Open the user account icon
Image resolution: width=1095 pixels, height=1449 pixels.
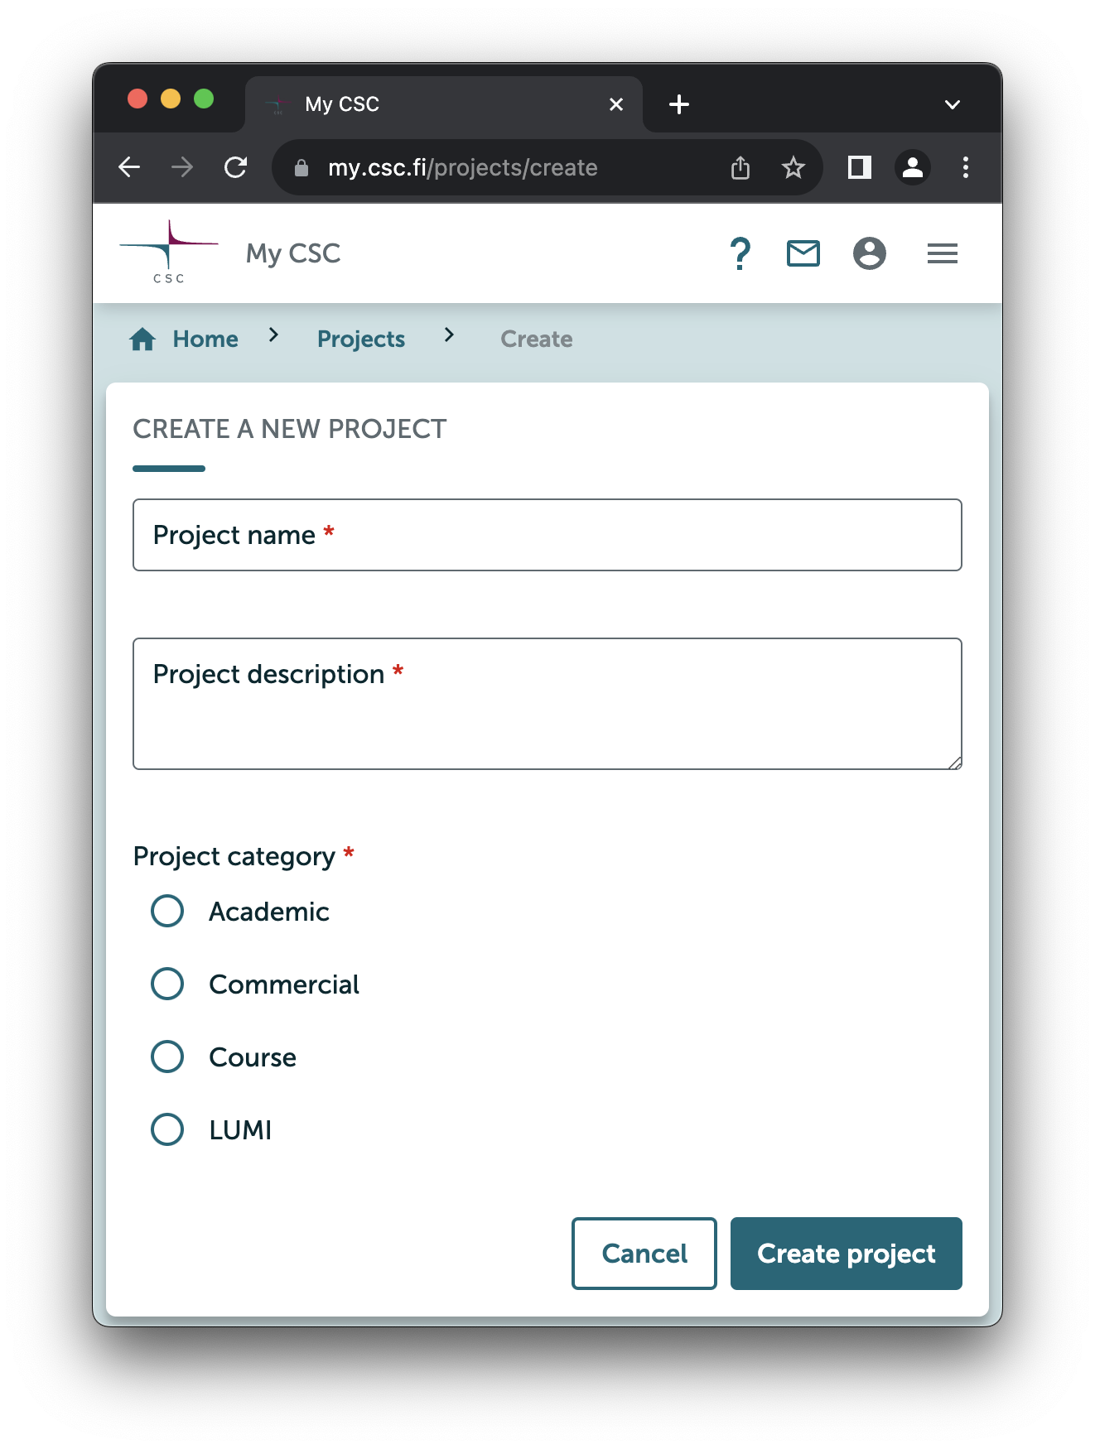[870, 253]
